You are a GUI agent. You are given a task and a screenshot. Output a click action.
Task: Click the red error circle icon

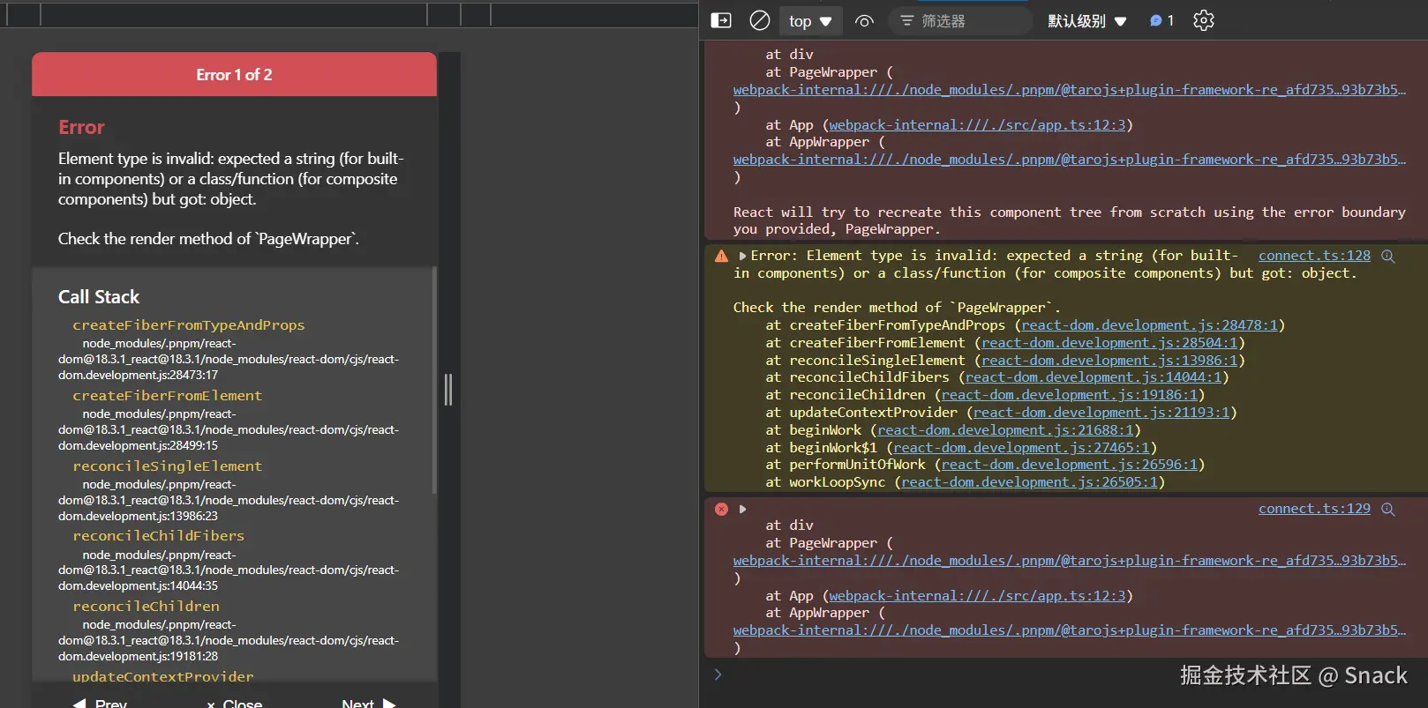tap(721, 509)
